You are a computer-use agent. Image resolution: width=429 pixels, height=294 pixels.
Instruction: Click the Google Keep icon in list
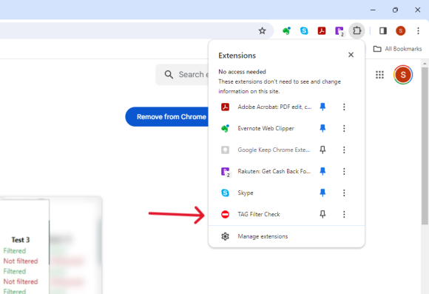[225, 150]
